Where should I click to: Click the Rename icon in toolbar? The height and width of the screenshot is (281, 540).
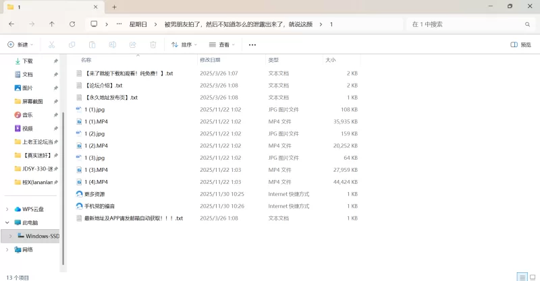[112, 44]
